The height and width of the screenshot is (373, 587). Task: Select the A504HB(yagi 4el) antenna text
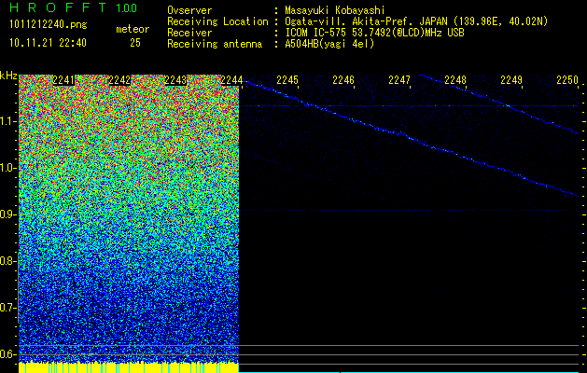click(329, 44)
